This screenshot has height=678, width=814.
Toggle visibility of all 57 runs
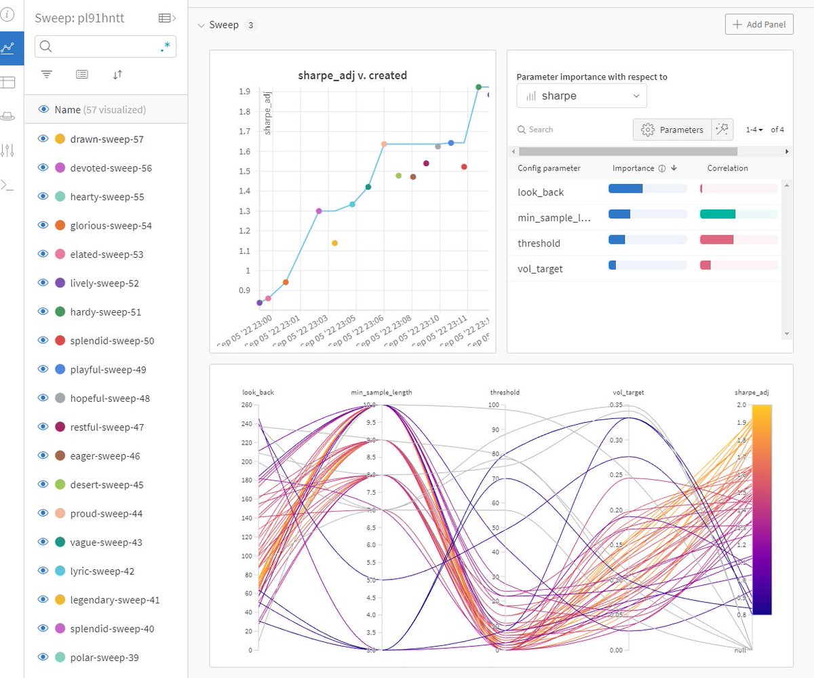click(x=43, y=109)
